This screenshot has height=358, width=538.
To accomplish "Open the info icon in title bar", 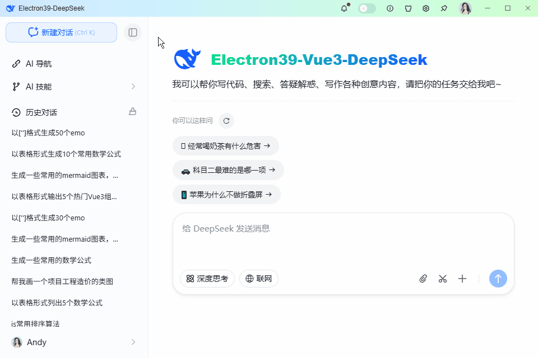I will pyautogui.click(x=390, y=8).
